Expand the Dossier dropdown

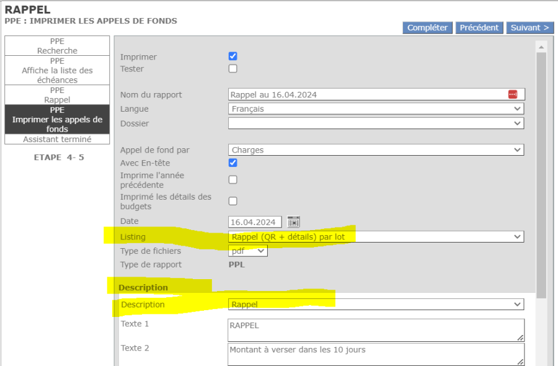[376, 123]
